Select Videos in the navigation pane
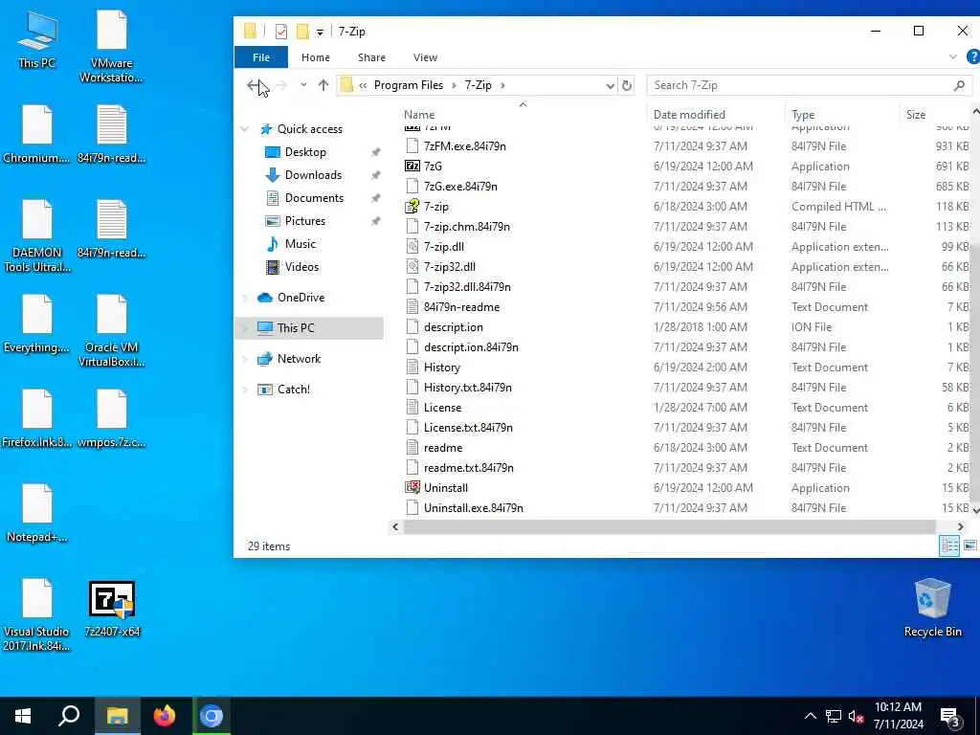 (301, 267)
